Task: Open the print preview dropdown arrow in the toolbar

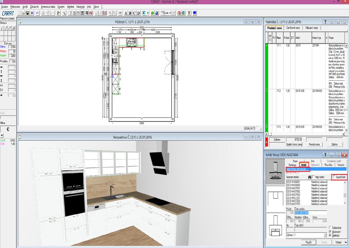Action: (54, 13)
